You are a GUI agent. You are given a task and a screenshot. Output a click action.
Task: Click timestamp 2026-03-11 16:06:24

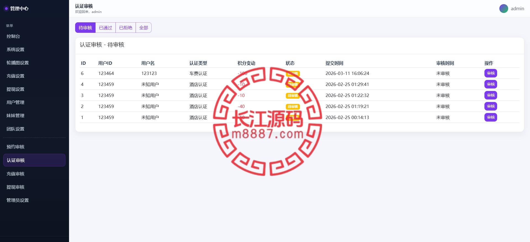tap(347, 73)
